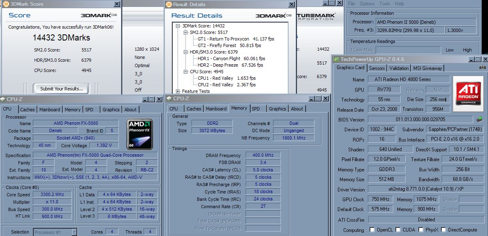Collapse the 3DMark Score tree node

pyautogui.click(x=178, y=26)
